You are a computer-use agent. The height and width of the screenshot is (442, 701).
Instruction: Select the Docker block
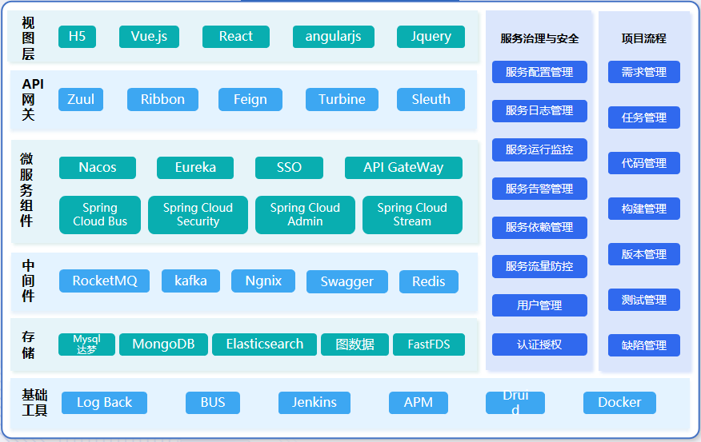(619, 403)
